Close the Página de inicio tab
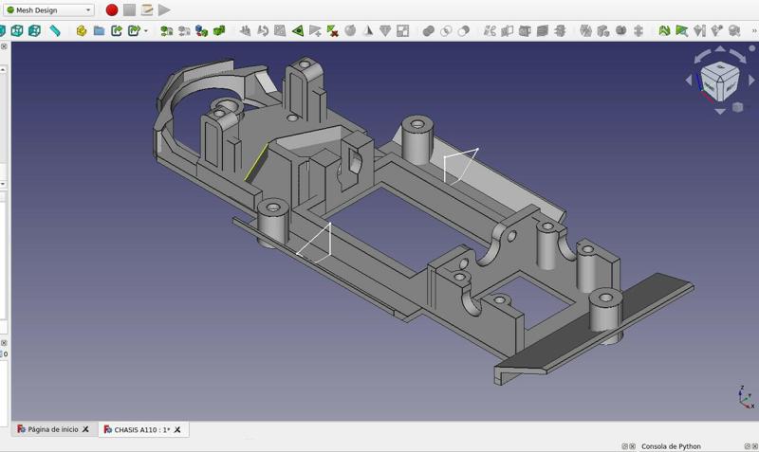Screen dimensions: 759x452 [x=85, y=429]
